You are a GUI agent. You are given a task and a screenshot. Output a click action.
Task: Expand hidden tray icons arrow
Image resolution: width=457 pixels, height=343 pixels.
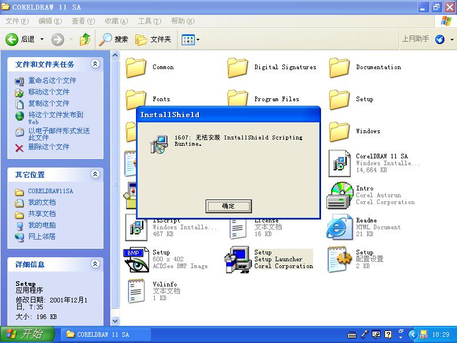[413, 334]
